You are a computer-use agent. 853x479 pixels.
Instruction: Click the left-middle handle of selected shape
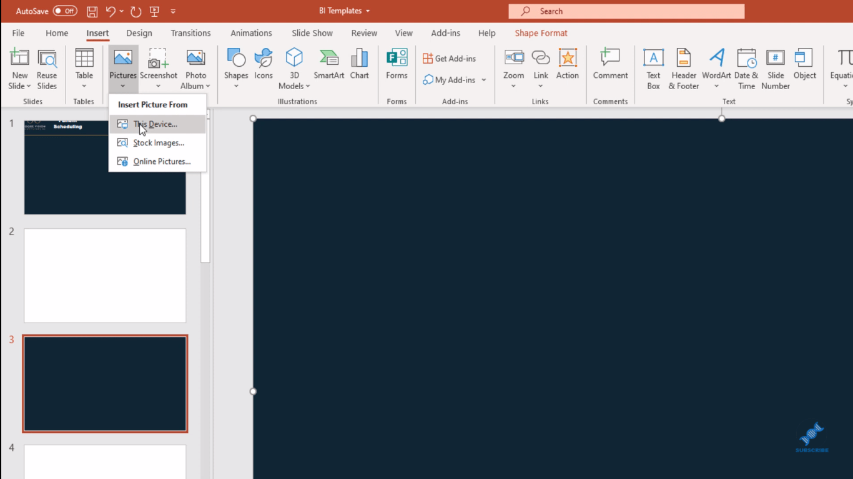tap(253, 392)
